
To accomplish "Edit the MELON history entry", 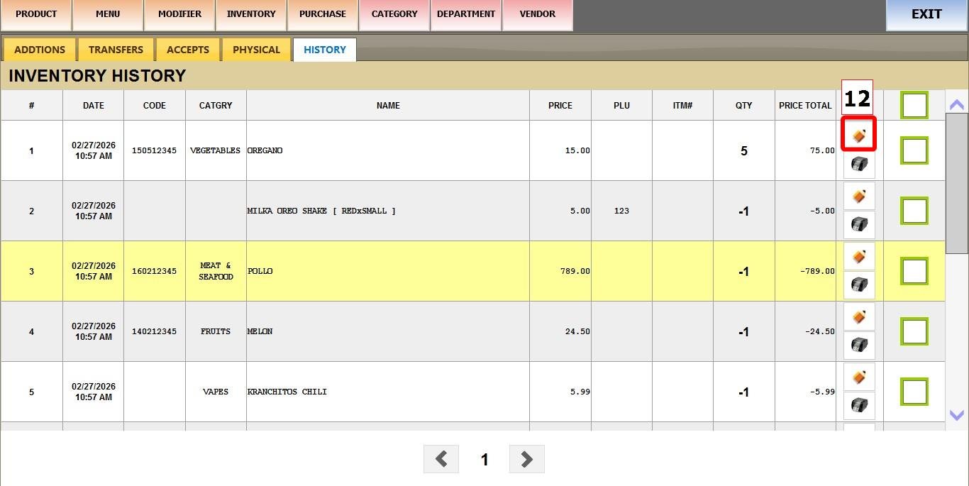I will pyautogui.click(x=858, y=316).
